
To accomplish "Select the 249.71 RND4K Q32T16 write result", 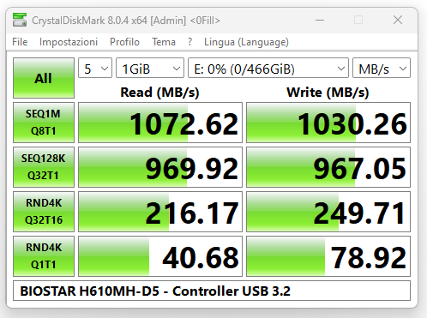I will pos(328,212).
